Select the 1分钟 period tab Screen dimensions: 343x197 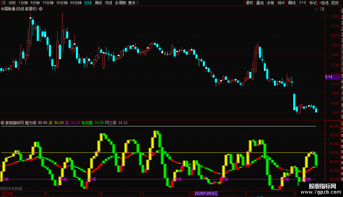pos(23,3)
